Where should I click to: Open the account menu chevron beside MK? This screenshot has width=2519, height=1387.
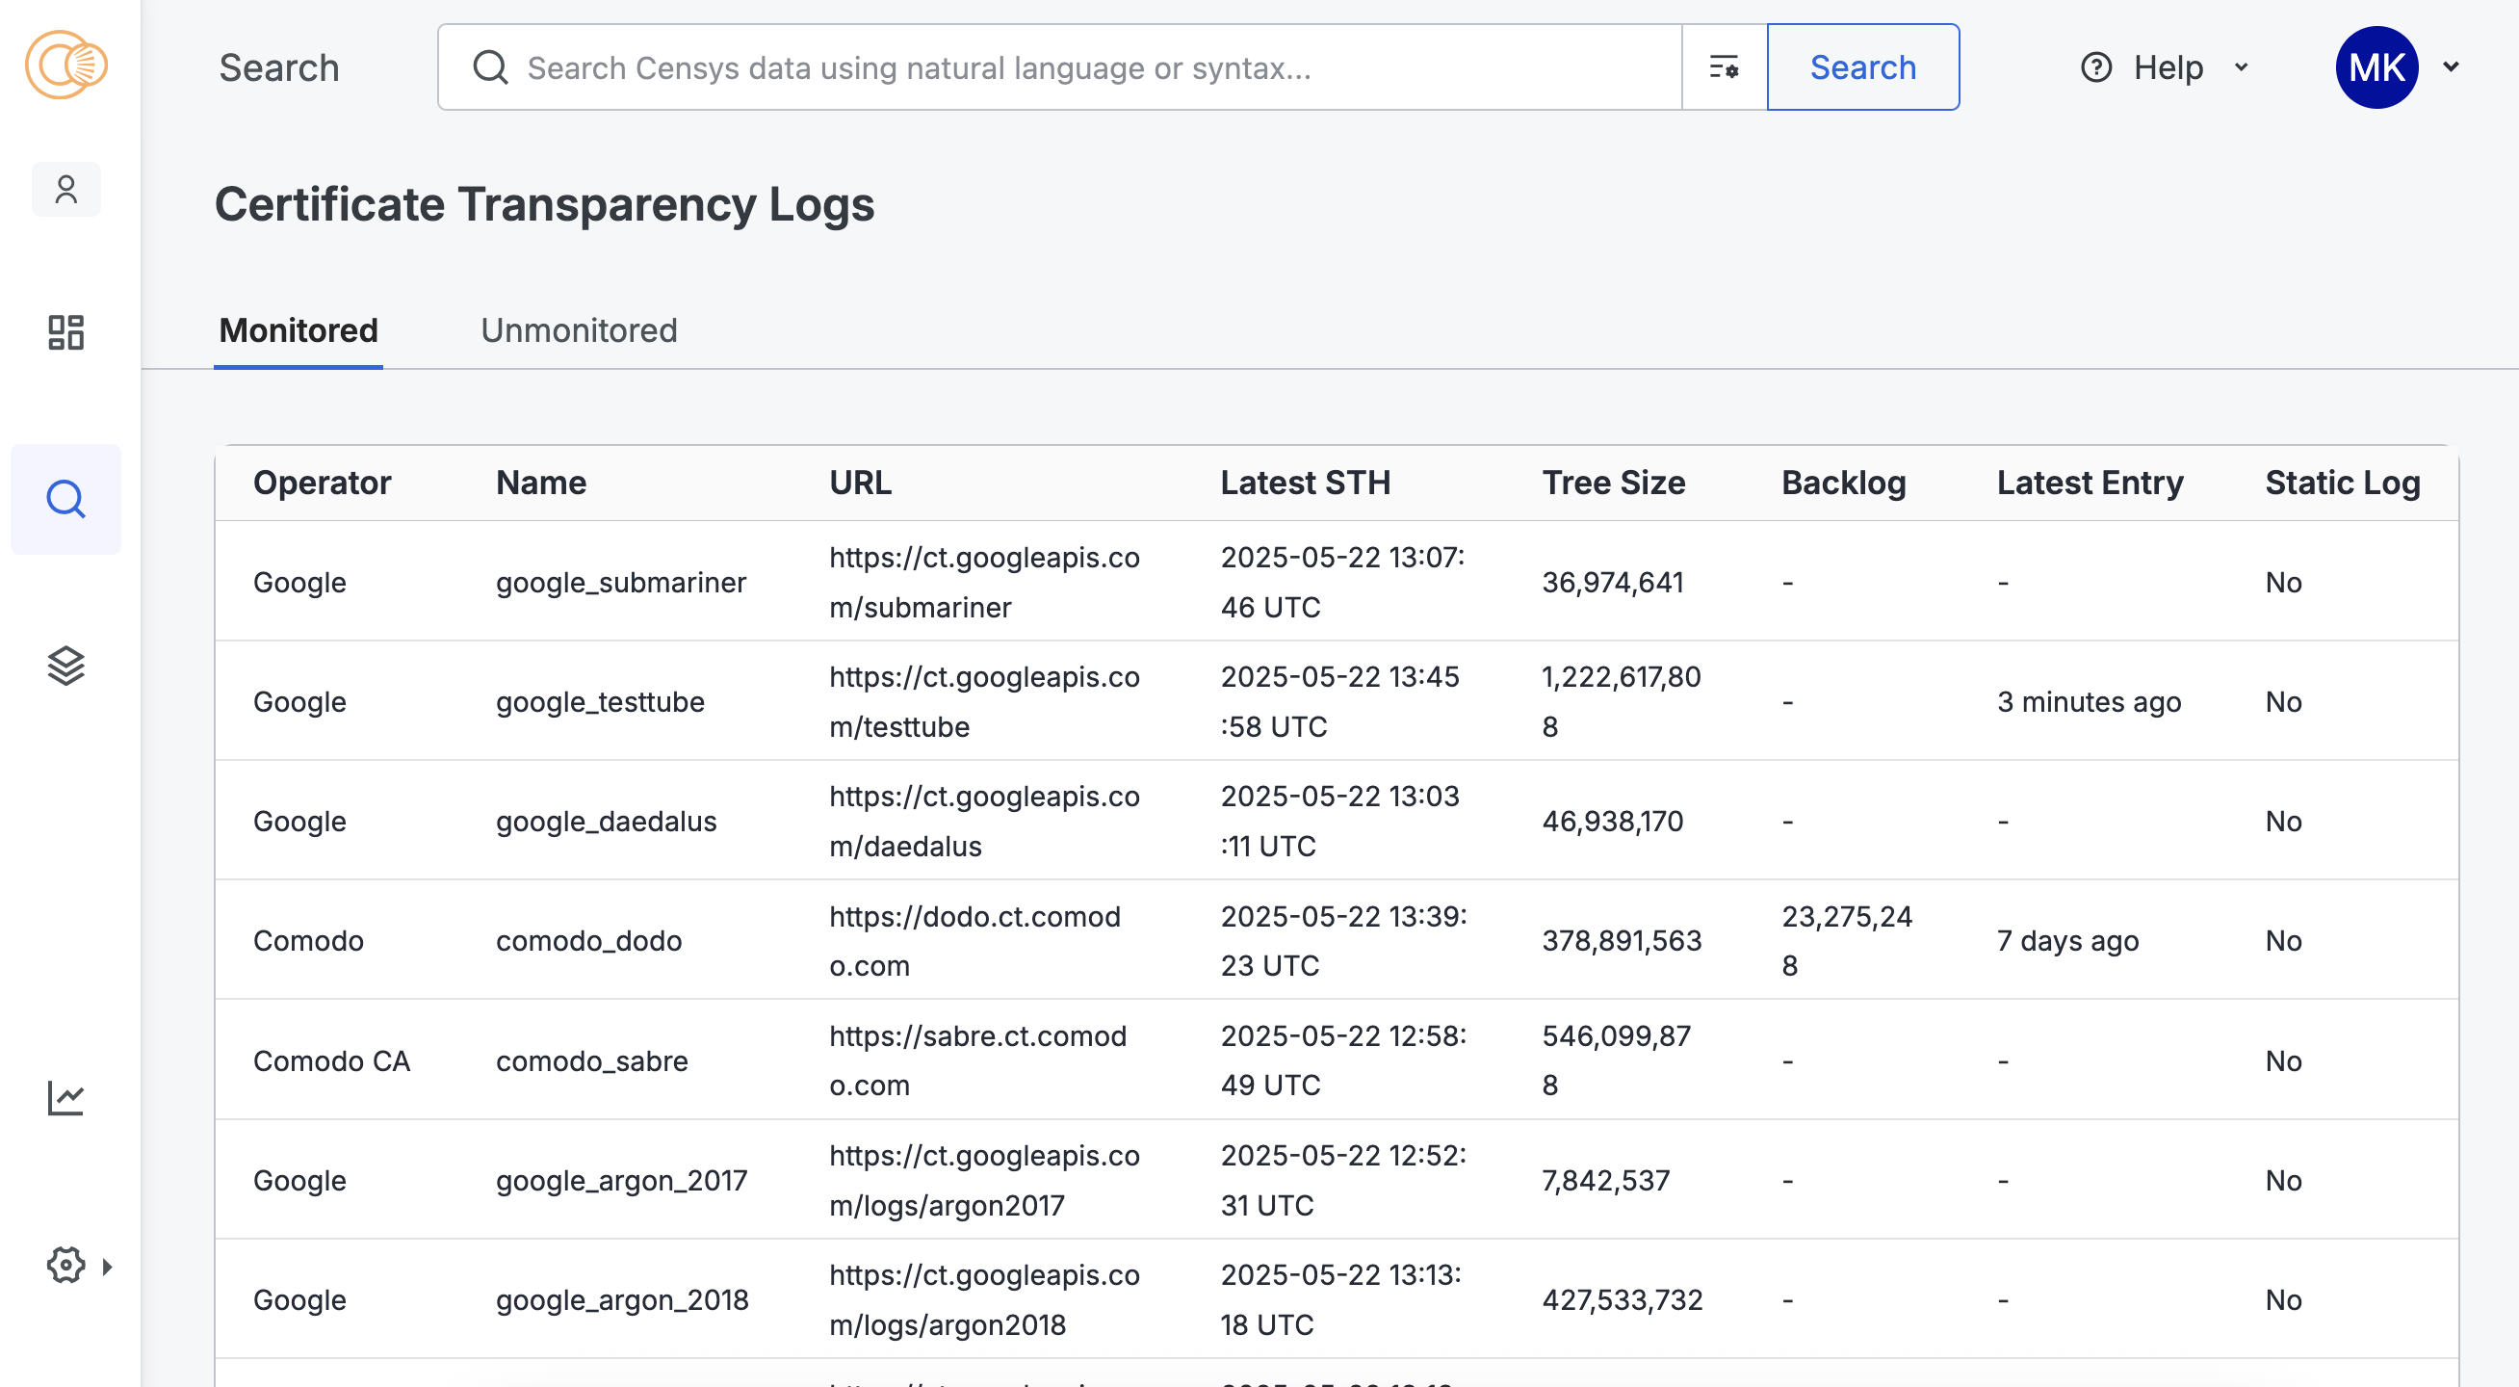tap(2452, 67)
